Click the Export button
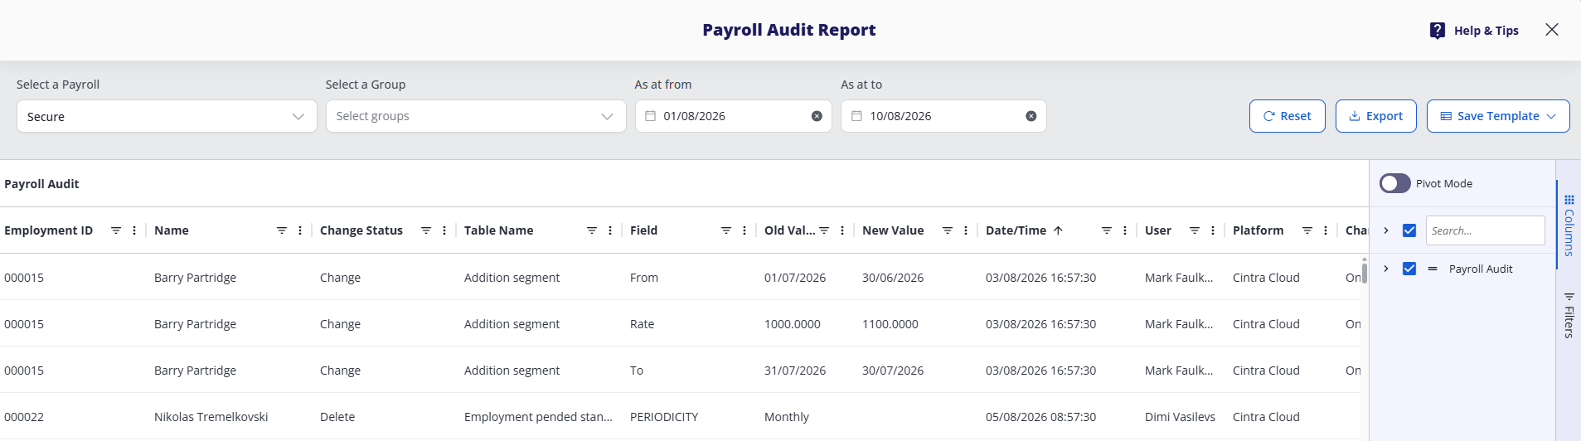 coord(1376,116)
